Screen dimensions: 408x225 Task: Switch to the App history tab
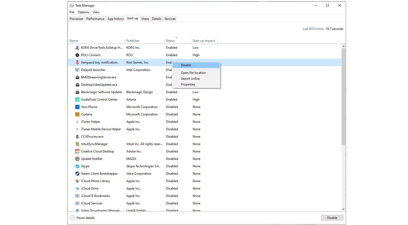point(116,19)
